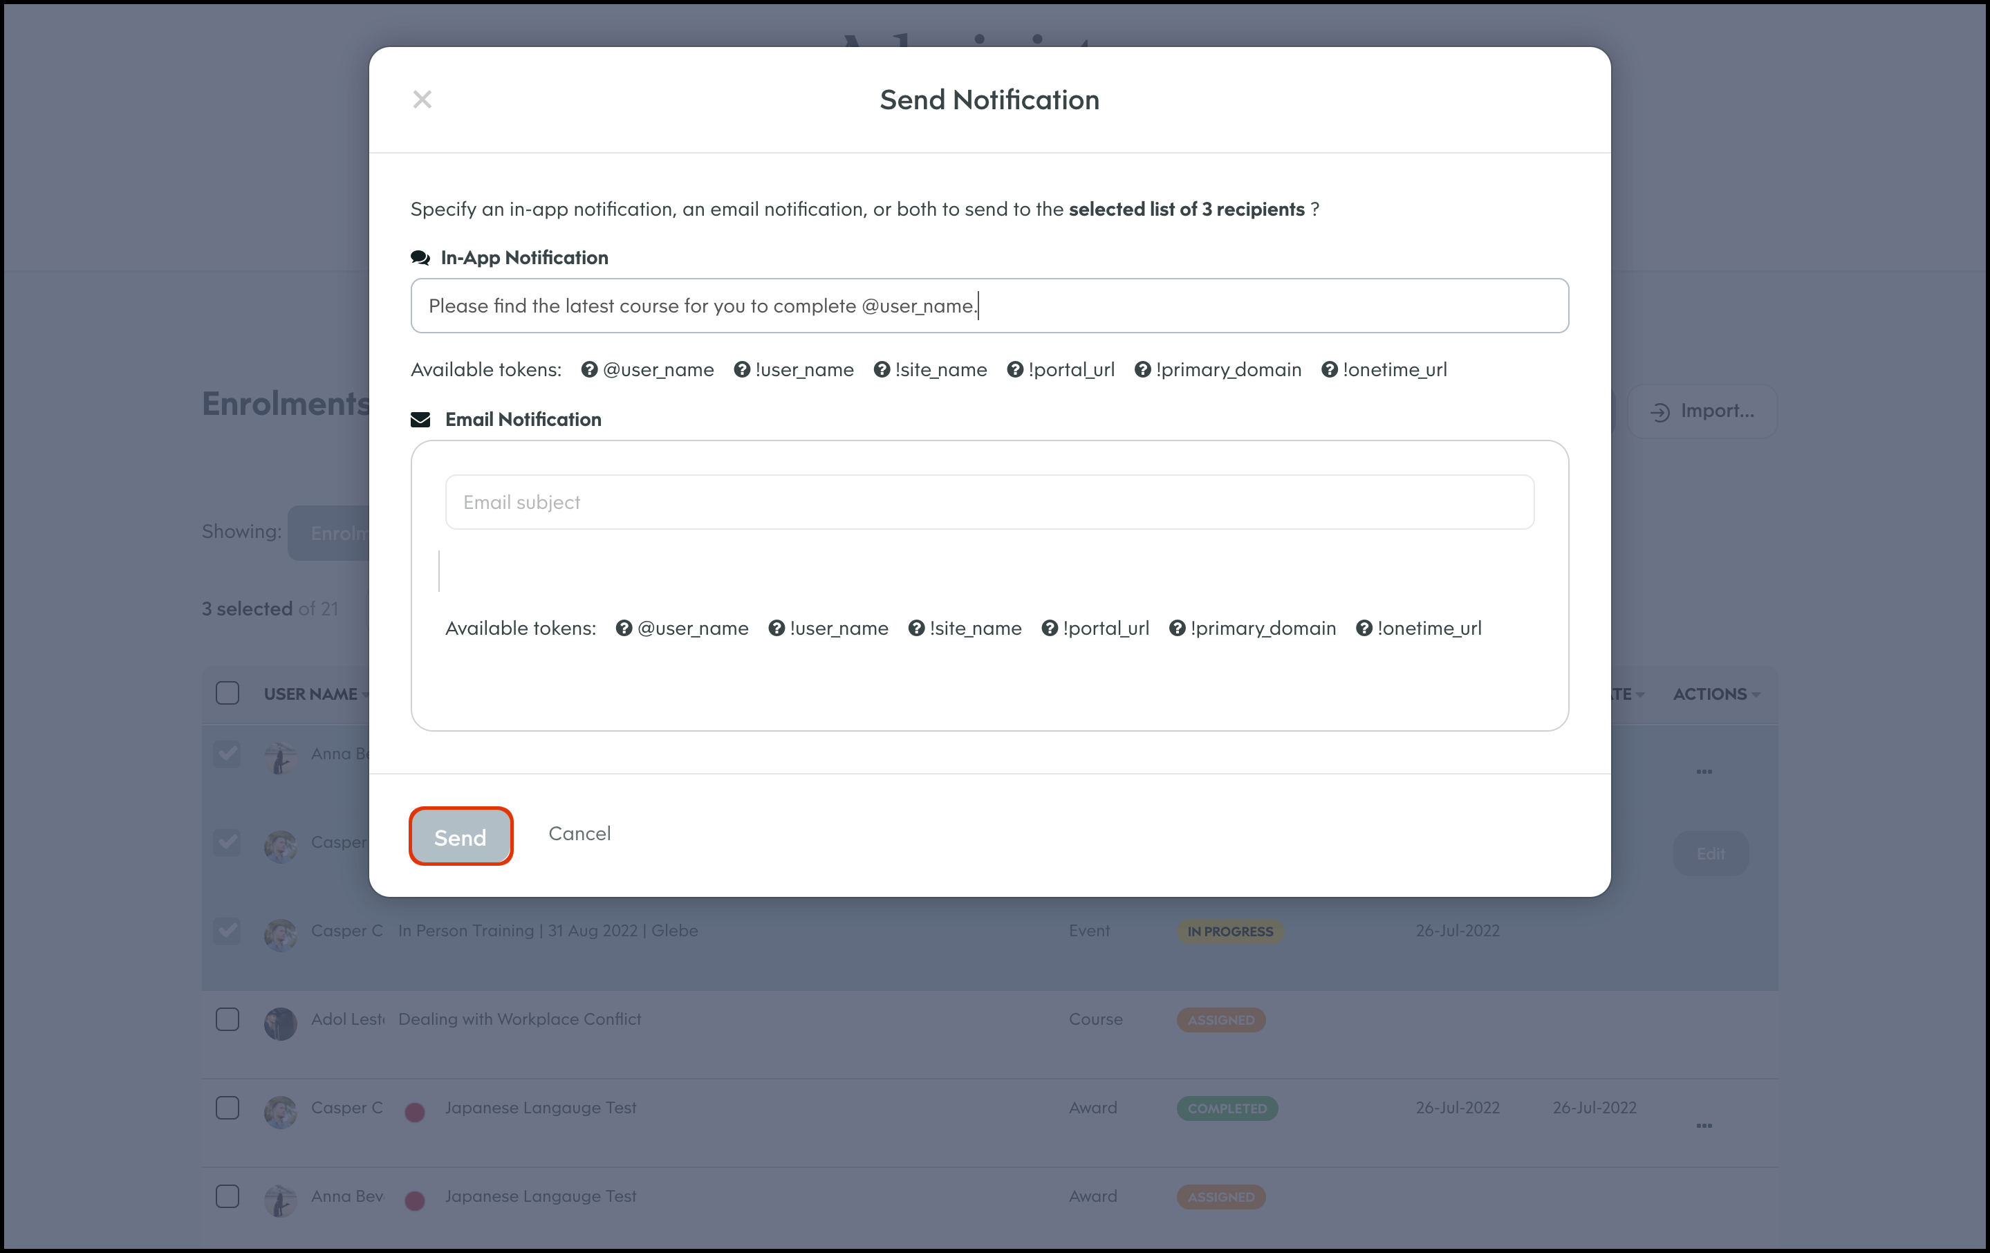Click help icon beside email !primary_domain token

[x=1177, y=628]
